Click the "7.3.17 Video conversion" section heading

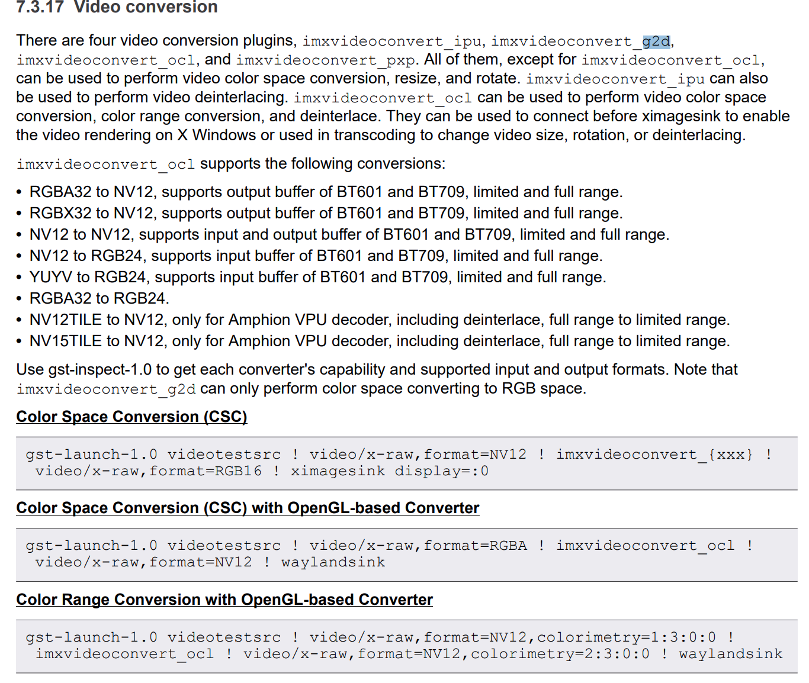pos(117,7)
